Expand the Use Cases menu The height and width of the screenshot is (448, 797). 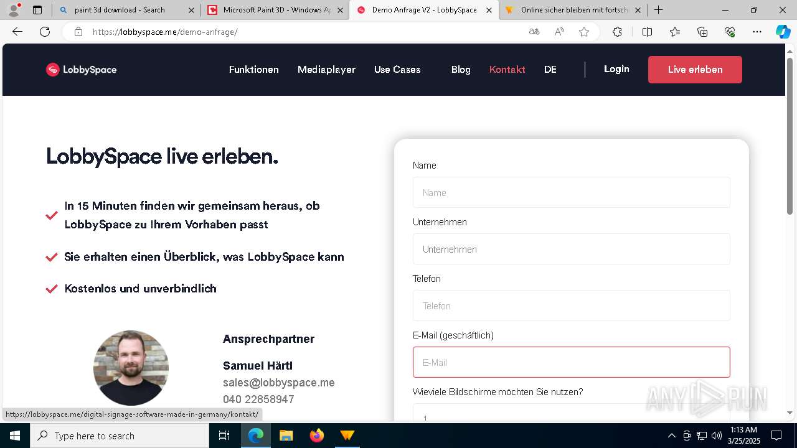(x=397, y=70)
